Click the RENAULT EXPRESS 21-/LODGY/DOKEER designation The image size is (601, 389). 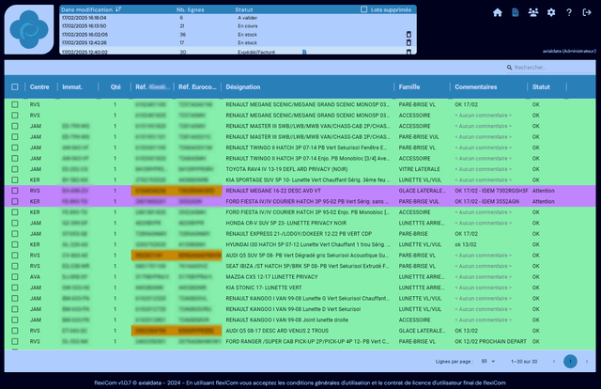[x=299, y=234]
